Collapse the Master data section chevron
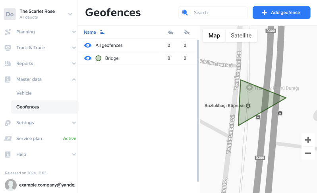The width and height of the screenshot is (317, 193). pyautogui.click(x=74, y=79)
